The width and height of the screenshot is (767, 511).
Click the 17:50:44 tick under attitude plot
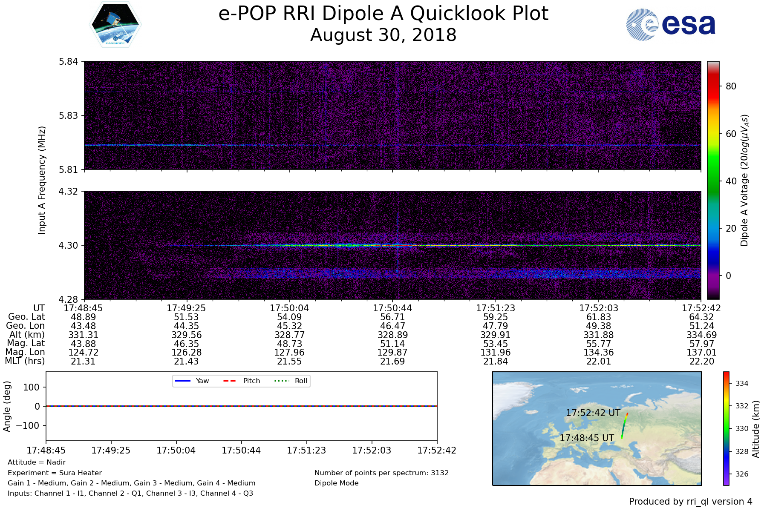[x=241, y=450]
